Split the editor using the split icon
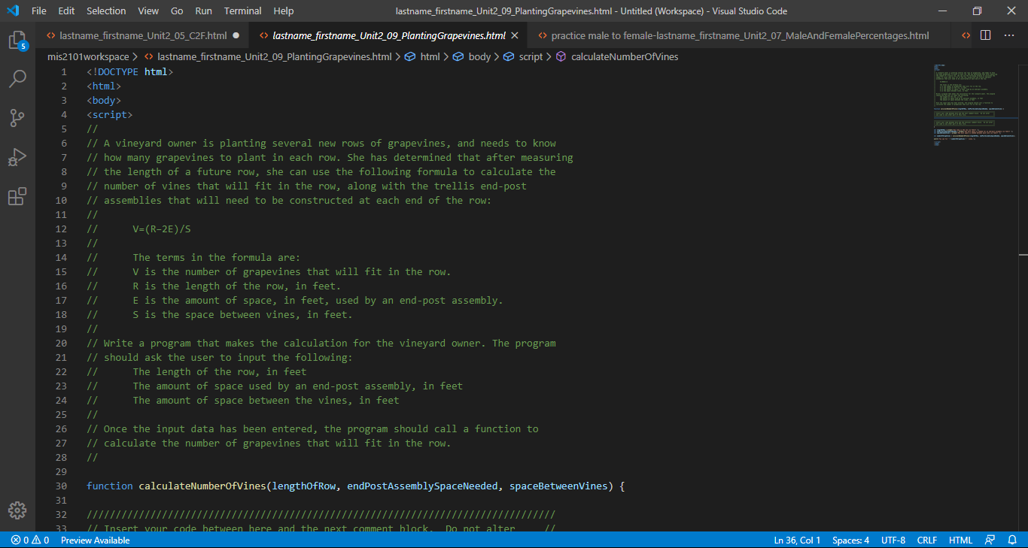1028x548 pixels. point(986,35)
